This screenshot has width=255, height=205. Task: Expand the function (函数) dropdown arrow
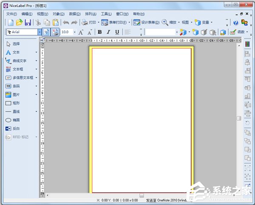coord(247,32)
